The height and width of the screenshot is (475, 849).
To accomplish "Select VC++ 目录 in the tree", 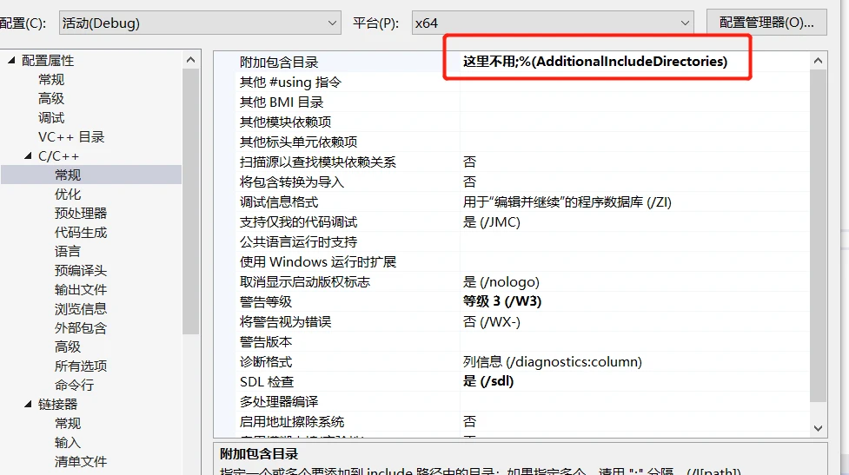I will coord(71,137).
